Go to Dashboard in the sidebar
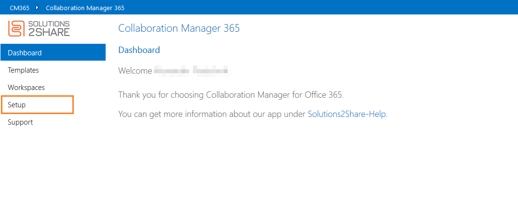 click(25, 53)
